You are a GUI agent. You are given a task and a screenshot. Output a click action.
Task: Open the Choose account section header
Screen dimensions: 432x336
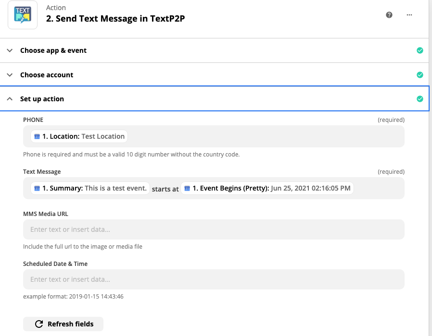pyautogui.click(x=215, y=75)
